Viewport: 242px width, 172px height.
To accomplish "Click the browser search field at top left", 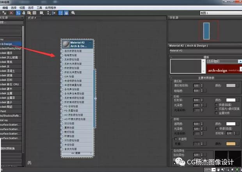I will [12, 23].
